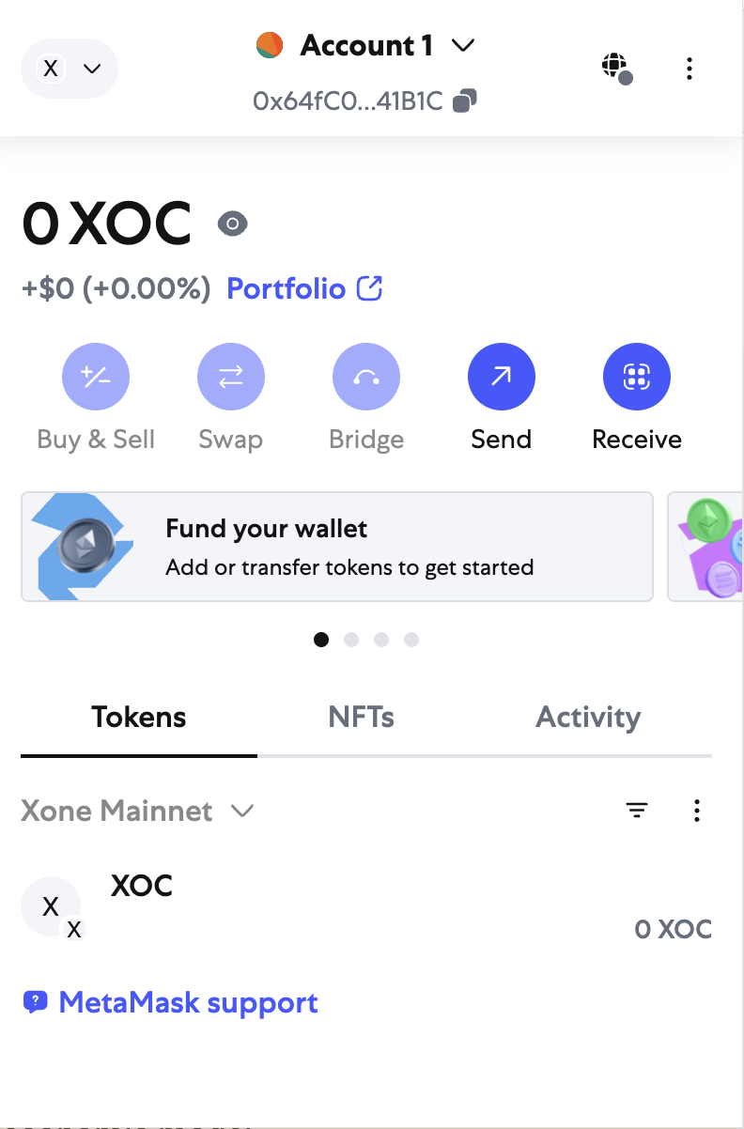Open the token sort filter icon
Image resolution: width=744 pixels, height=1129 pixels.
(x=637, y=811)
